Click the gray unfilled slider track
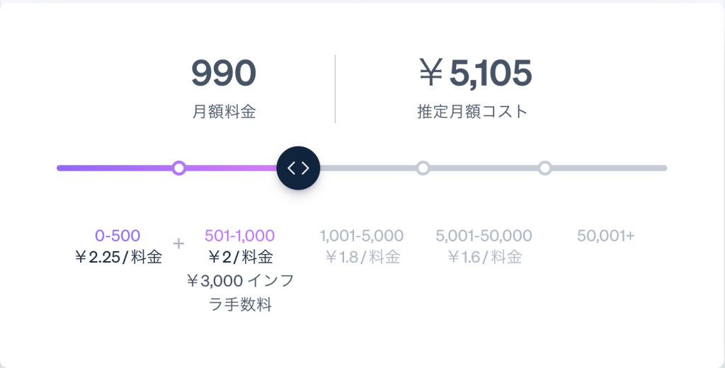 point(493,168)
